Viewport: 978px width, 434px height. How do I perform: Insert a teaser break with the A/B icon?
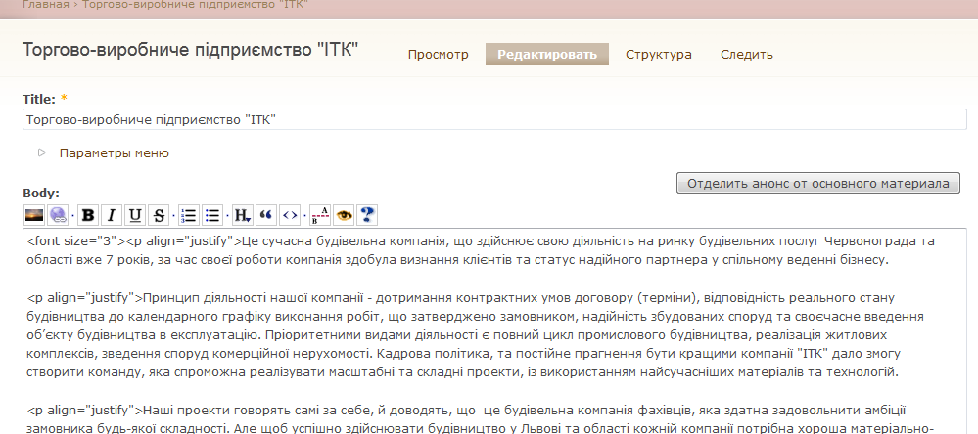tap(319, 215)
